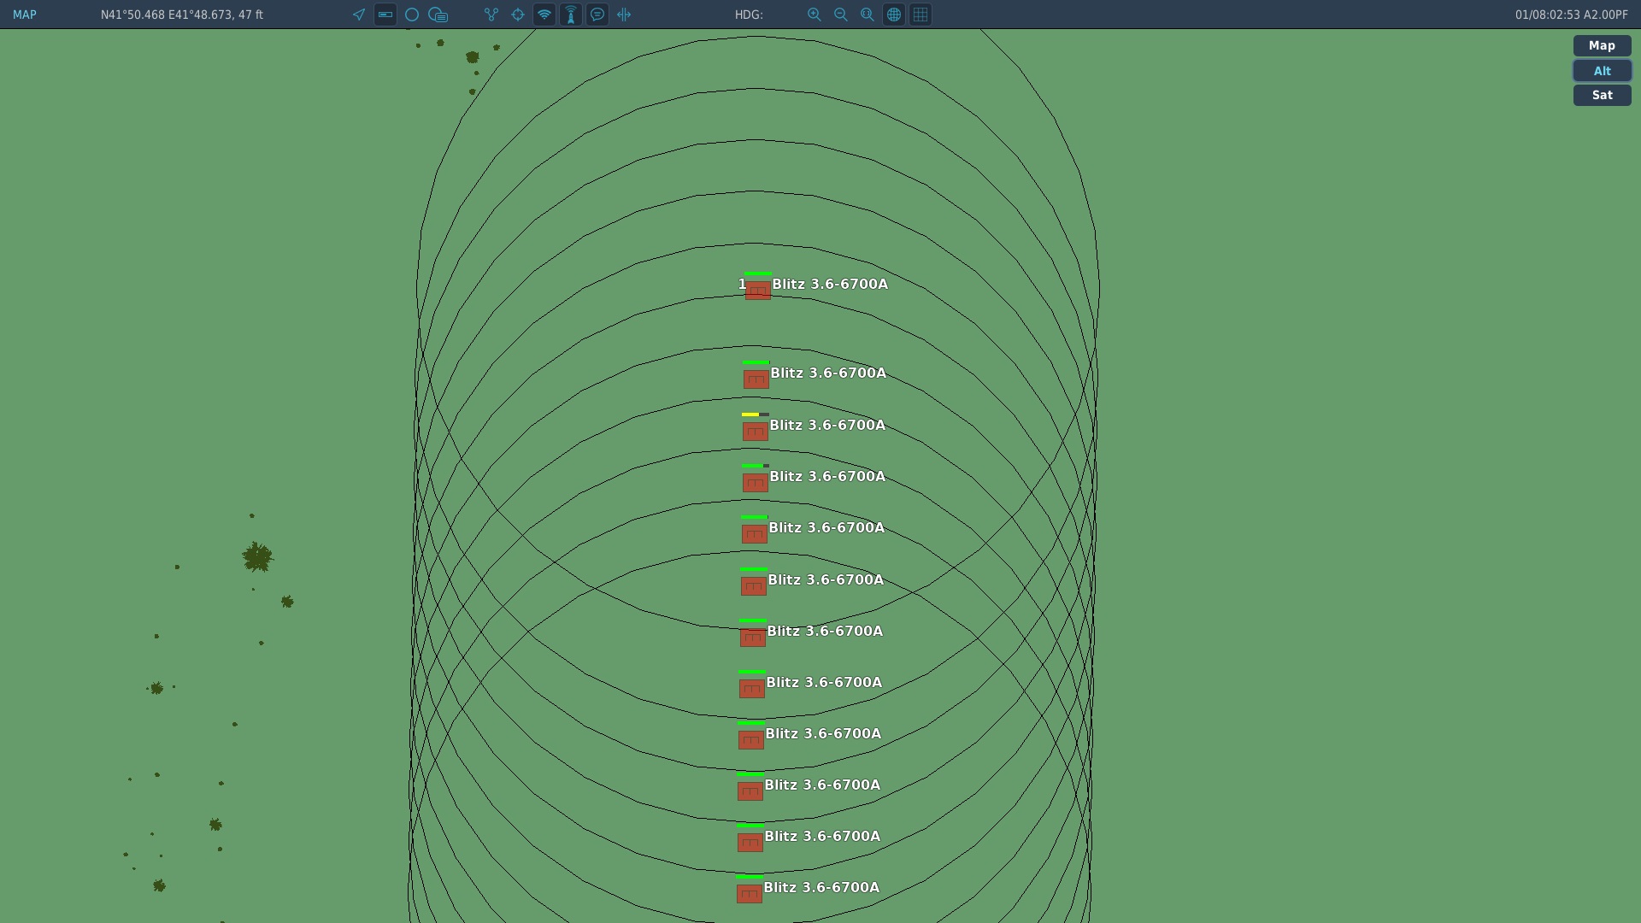Click the horizontal measure ruler icon

click(x=624, y=15)
